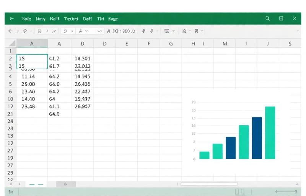Viewport: 306px width, 196px height.
Task: Open the search magnifier in the title bar
Action: pos(267,18)
